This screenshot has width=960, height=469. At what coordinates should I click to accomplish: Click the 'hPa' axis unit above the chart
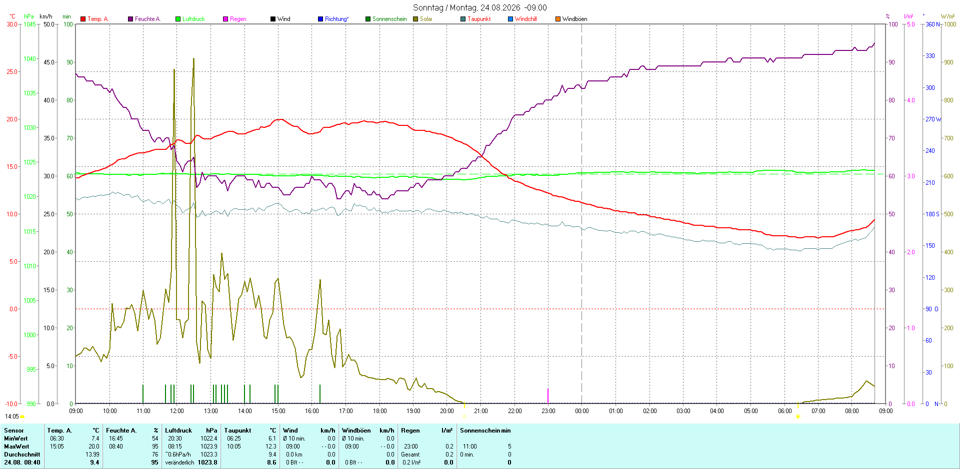click(29, 16)
